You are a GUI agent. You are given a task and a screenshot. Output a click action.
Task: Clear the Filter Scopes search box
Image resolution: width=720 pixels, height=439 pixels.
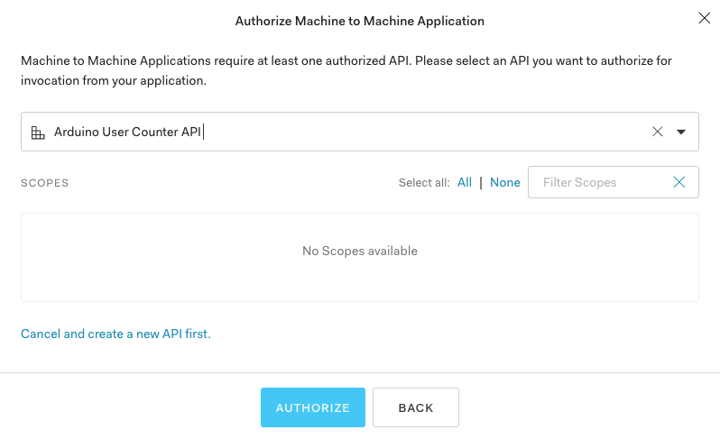click(679, 182)
